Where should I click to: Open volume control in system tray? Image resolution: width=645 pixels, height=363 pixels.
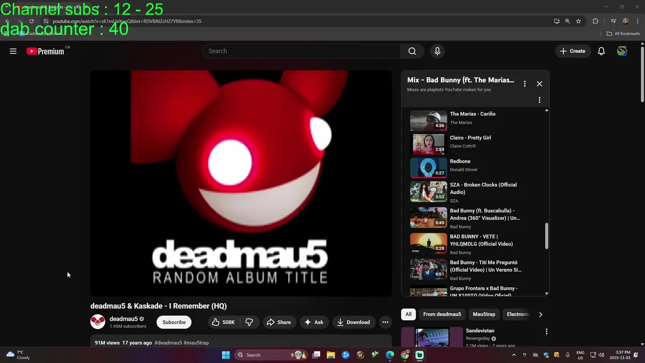pos(601,355)
